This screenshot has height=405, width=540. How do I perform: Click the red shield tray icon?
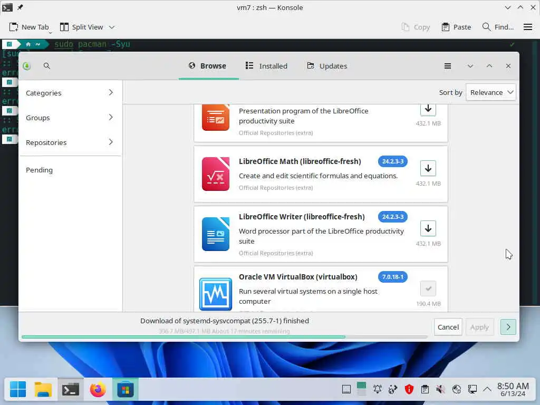[x=409, y=389]
